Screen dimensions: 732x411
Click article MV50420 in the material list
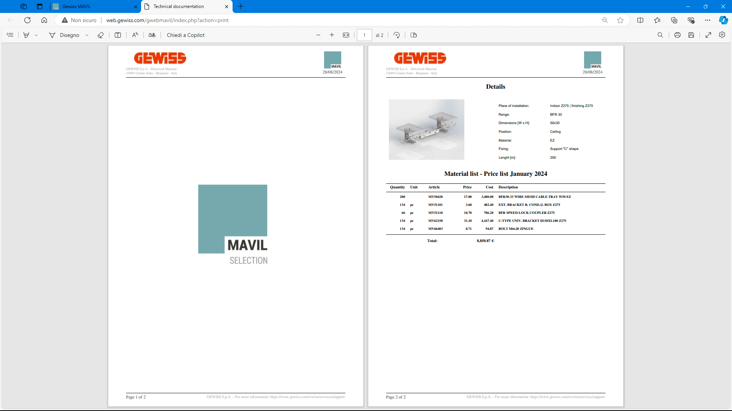[435, 197]
